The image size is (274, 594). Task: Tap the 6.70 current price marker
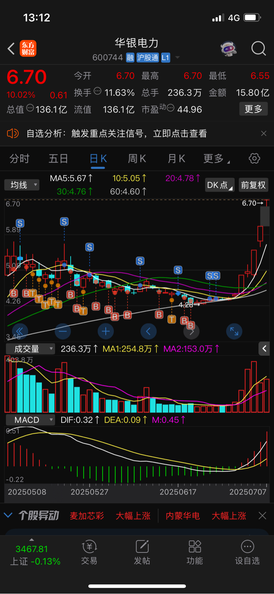tap(253, 203)
